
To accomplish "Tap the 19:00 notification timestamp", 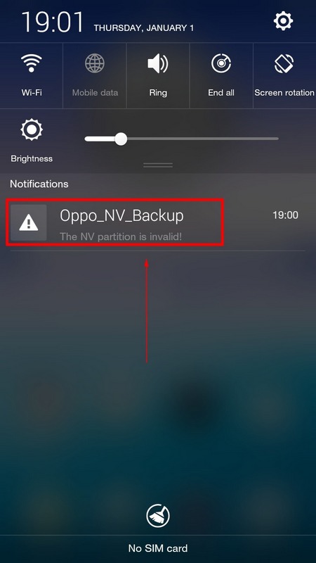I will pyautogui.click(x=285, y=215).
